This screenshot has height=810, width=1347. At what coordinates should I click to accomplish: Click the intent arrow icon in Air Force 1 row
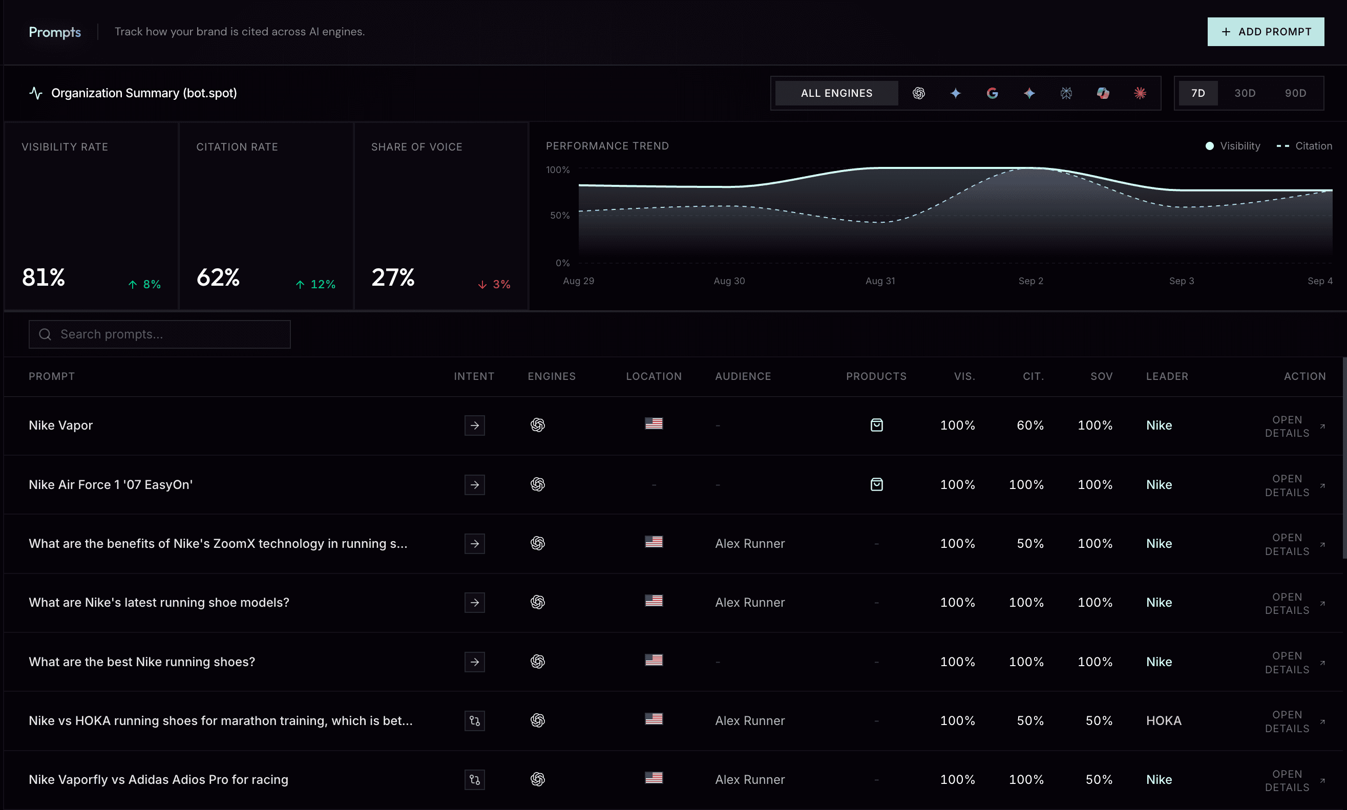[x=474, y=485]
